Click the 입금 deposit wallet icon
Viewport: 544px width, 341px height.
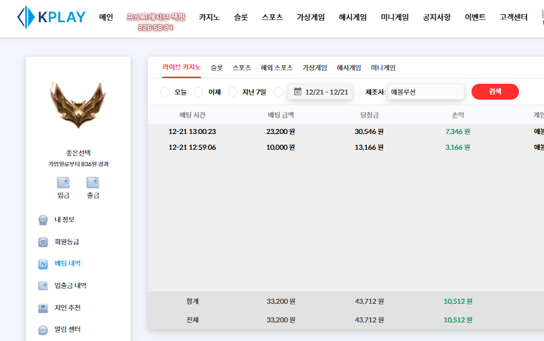click(x=63, y=183)
